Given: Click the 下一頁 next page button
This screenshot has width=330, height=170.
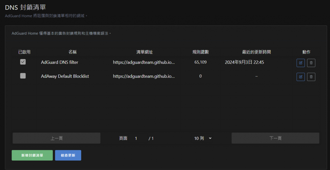Looking at the screenshot, I should click(275, 138).
